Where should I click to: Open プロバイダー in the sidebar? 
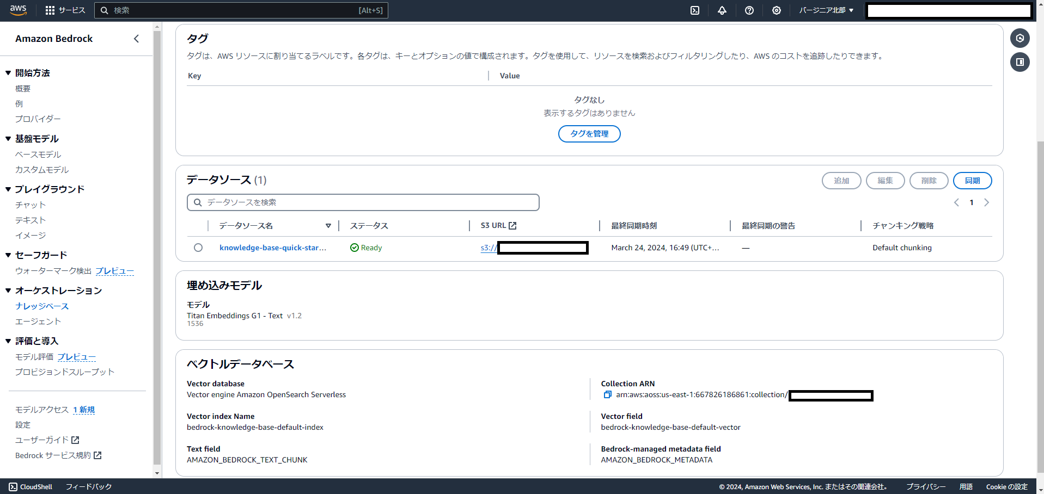[x=38, y=119]
